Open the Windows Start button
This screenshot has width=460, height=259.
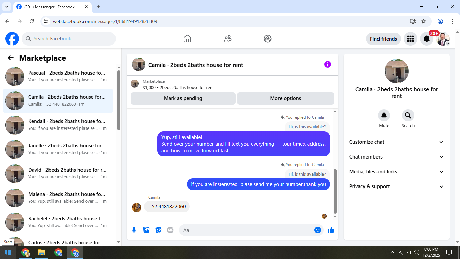click(8, 252)
